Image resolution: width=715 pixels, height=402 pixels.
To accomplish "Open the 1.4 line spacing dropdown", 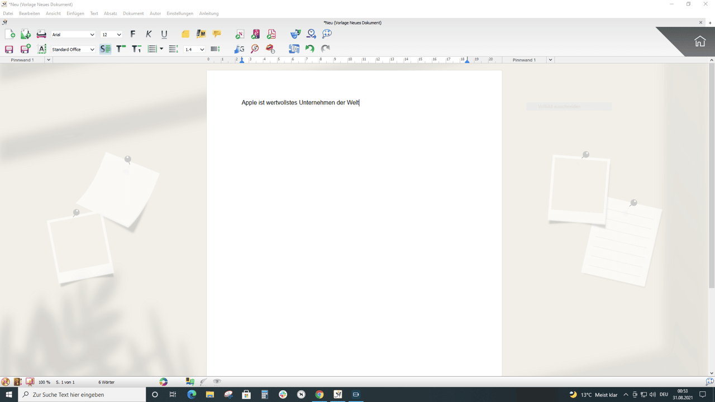I will 202,50.
